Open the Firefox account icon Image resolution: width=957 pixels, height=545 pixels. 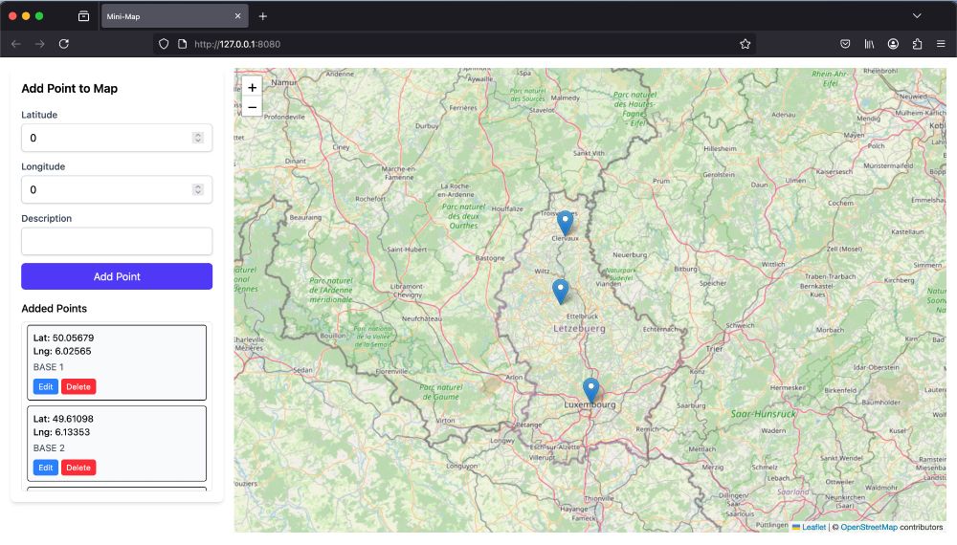(893, 44)
